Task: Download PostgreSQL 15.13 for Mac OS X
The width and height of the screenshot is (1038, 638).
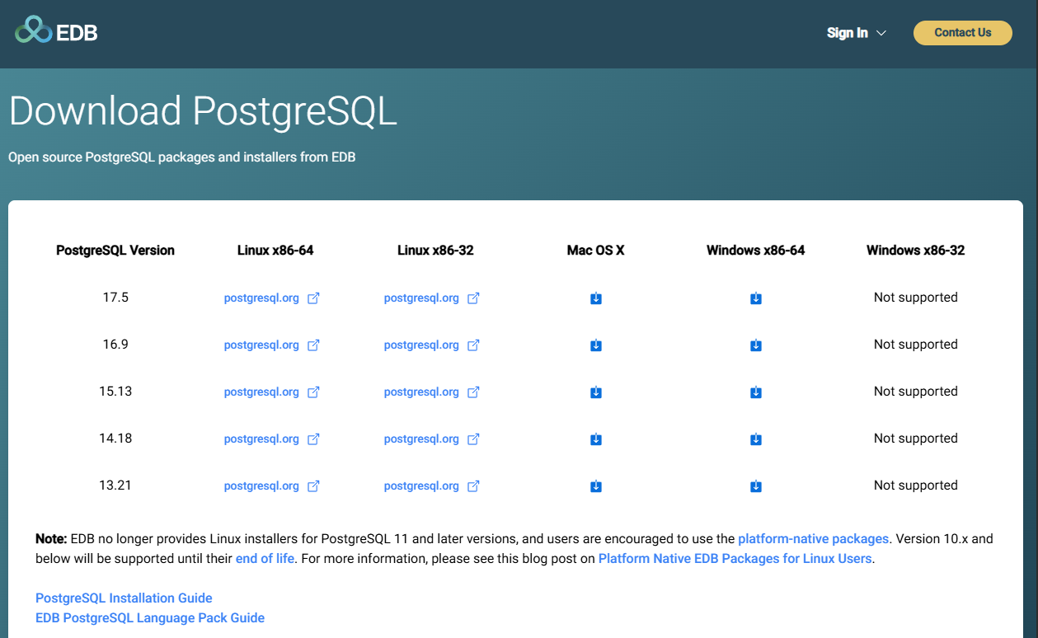Action: (x=596, y=392)
